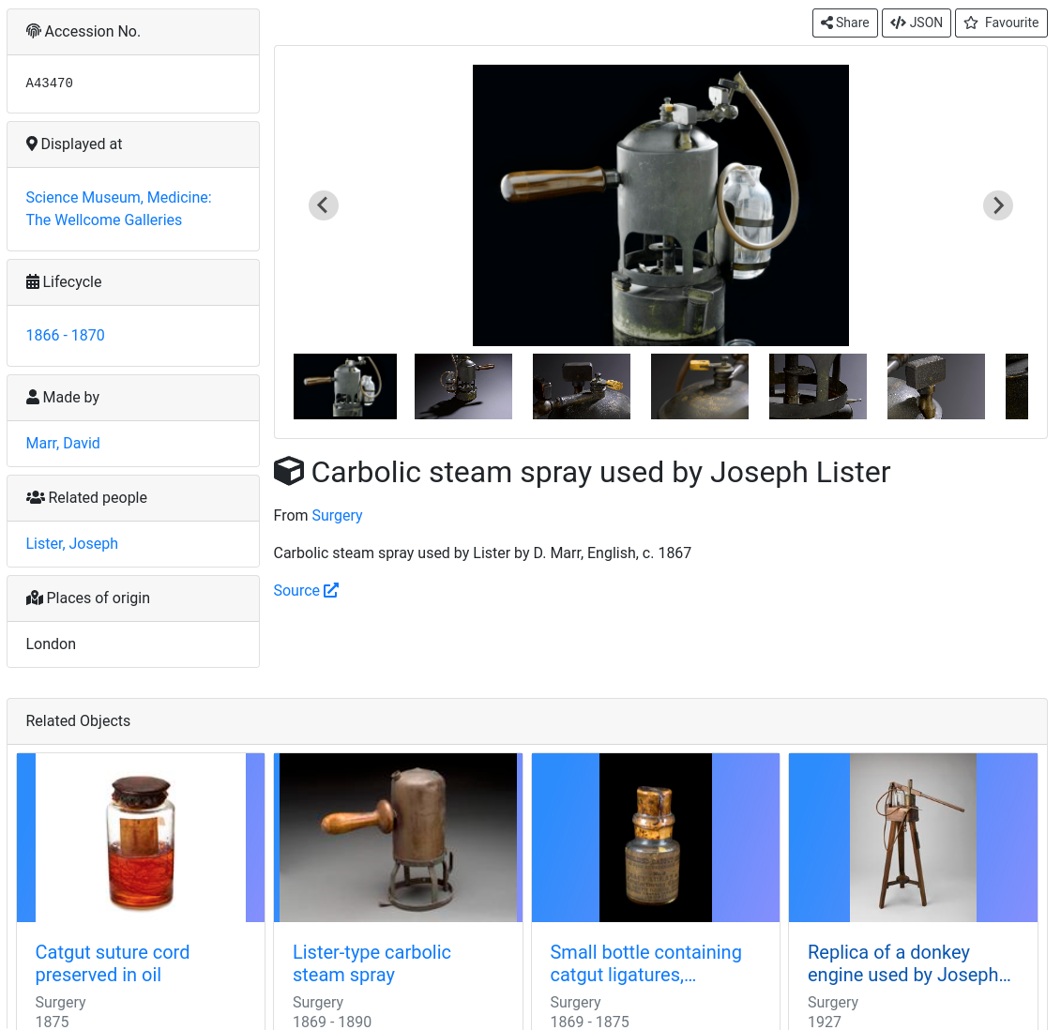Open the Source external link
This screenshot has width=1061, height=1030.
[x=306, y=591]
